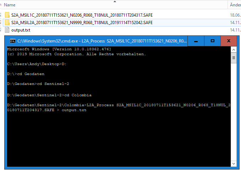241x171 pixels.
Task: Click the Microsoft Windows version line
Action: pyautogui.click(x=59, y=49)
